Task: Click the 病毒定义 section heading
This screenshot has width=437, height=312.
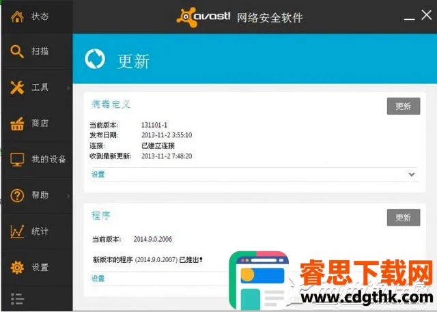Action: point(111,104)
